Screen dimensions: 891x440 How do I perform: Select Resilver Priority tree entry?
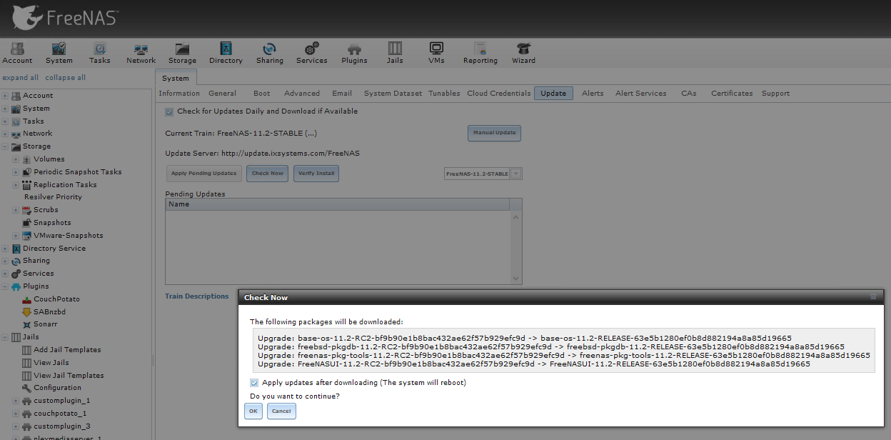[x=53, y=197]
